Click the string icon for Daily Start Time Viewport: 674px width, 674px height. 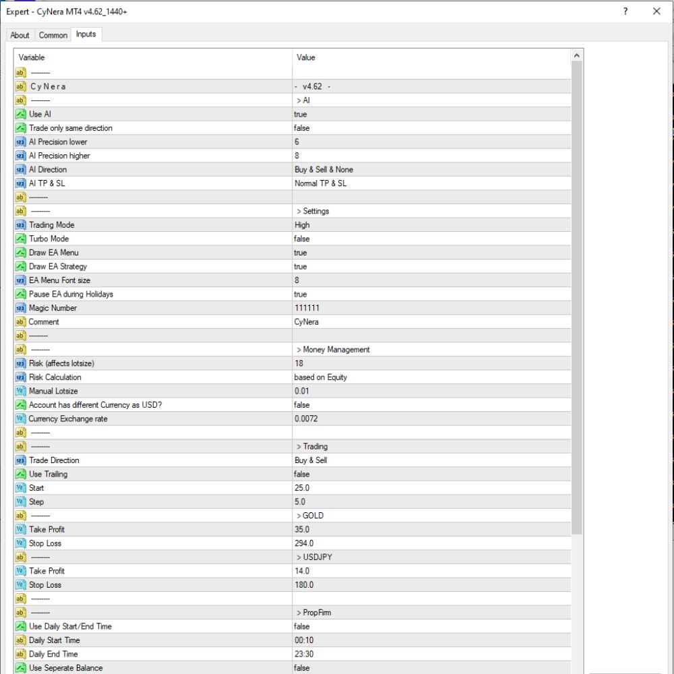click(x=21, y=640)
